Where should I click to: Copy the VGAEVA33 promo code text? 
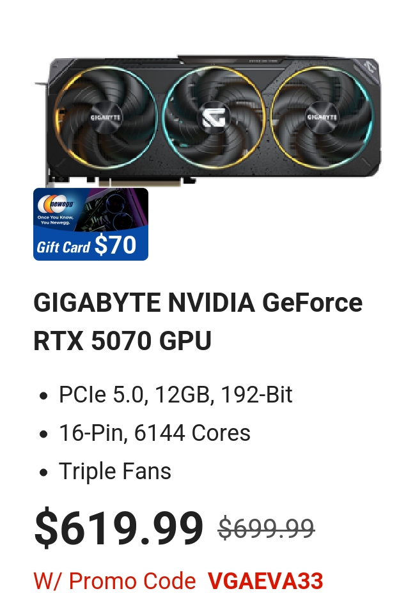click(265, 581)
